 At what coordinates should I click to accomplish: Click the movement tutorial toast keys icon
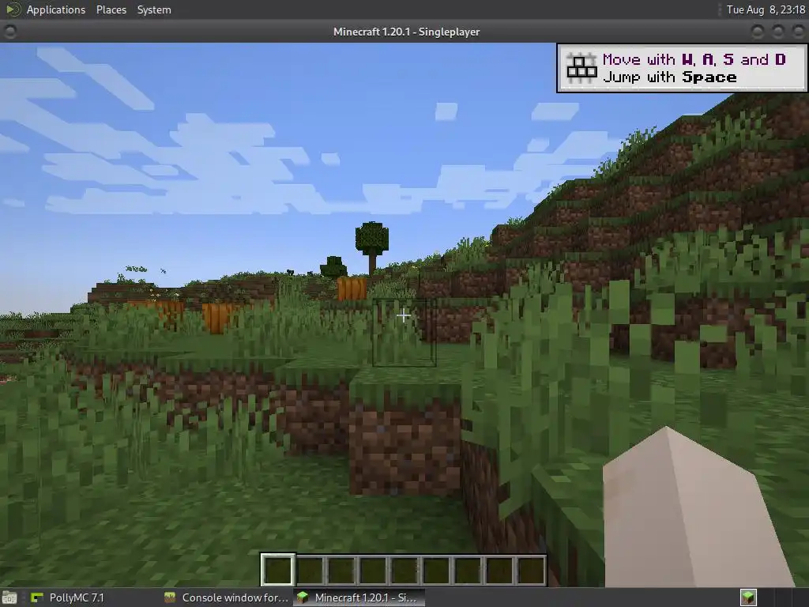(x=581, y=68)
